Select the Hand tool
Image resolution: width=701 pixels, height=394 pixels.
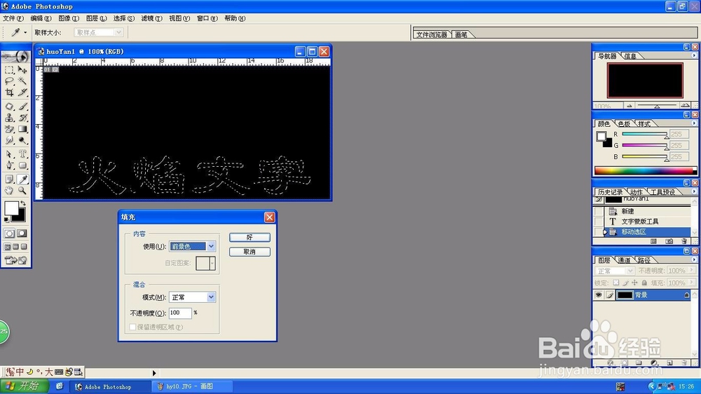click(x=9, y=191)
